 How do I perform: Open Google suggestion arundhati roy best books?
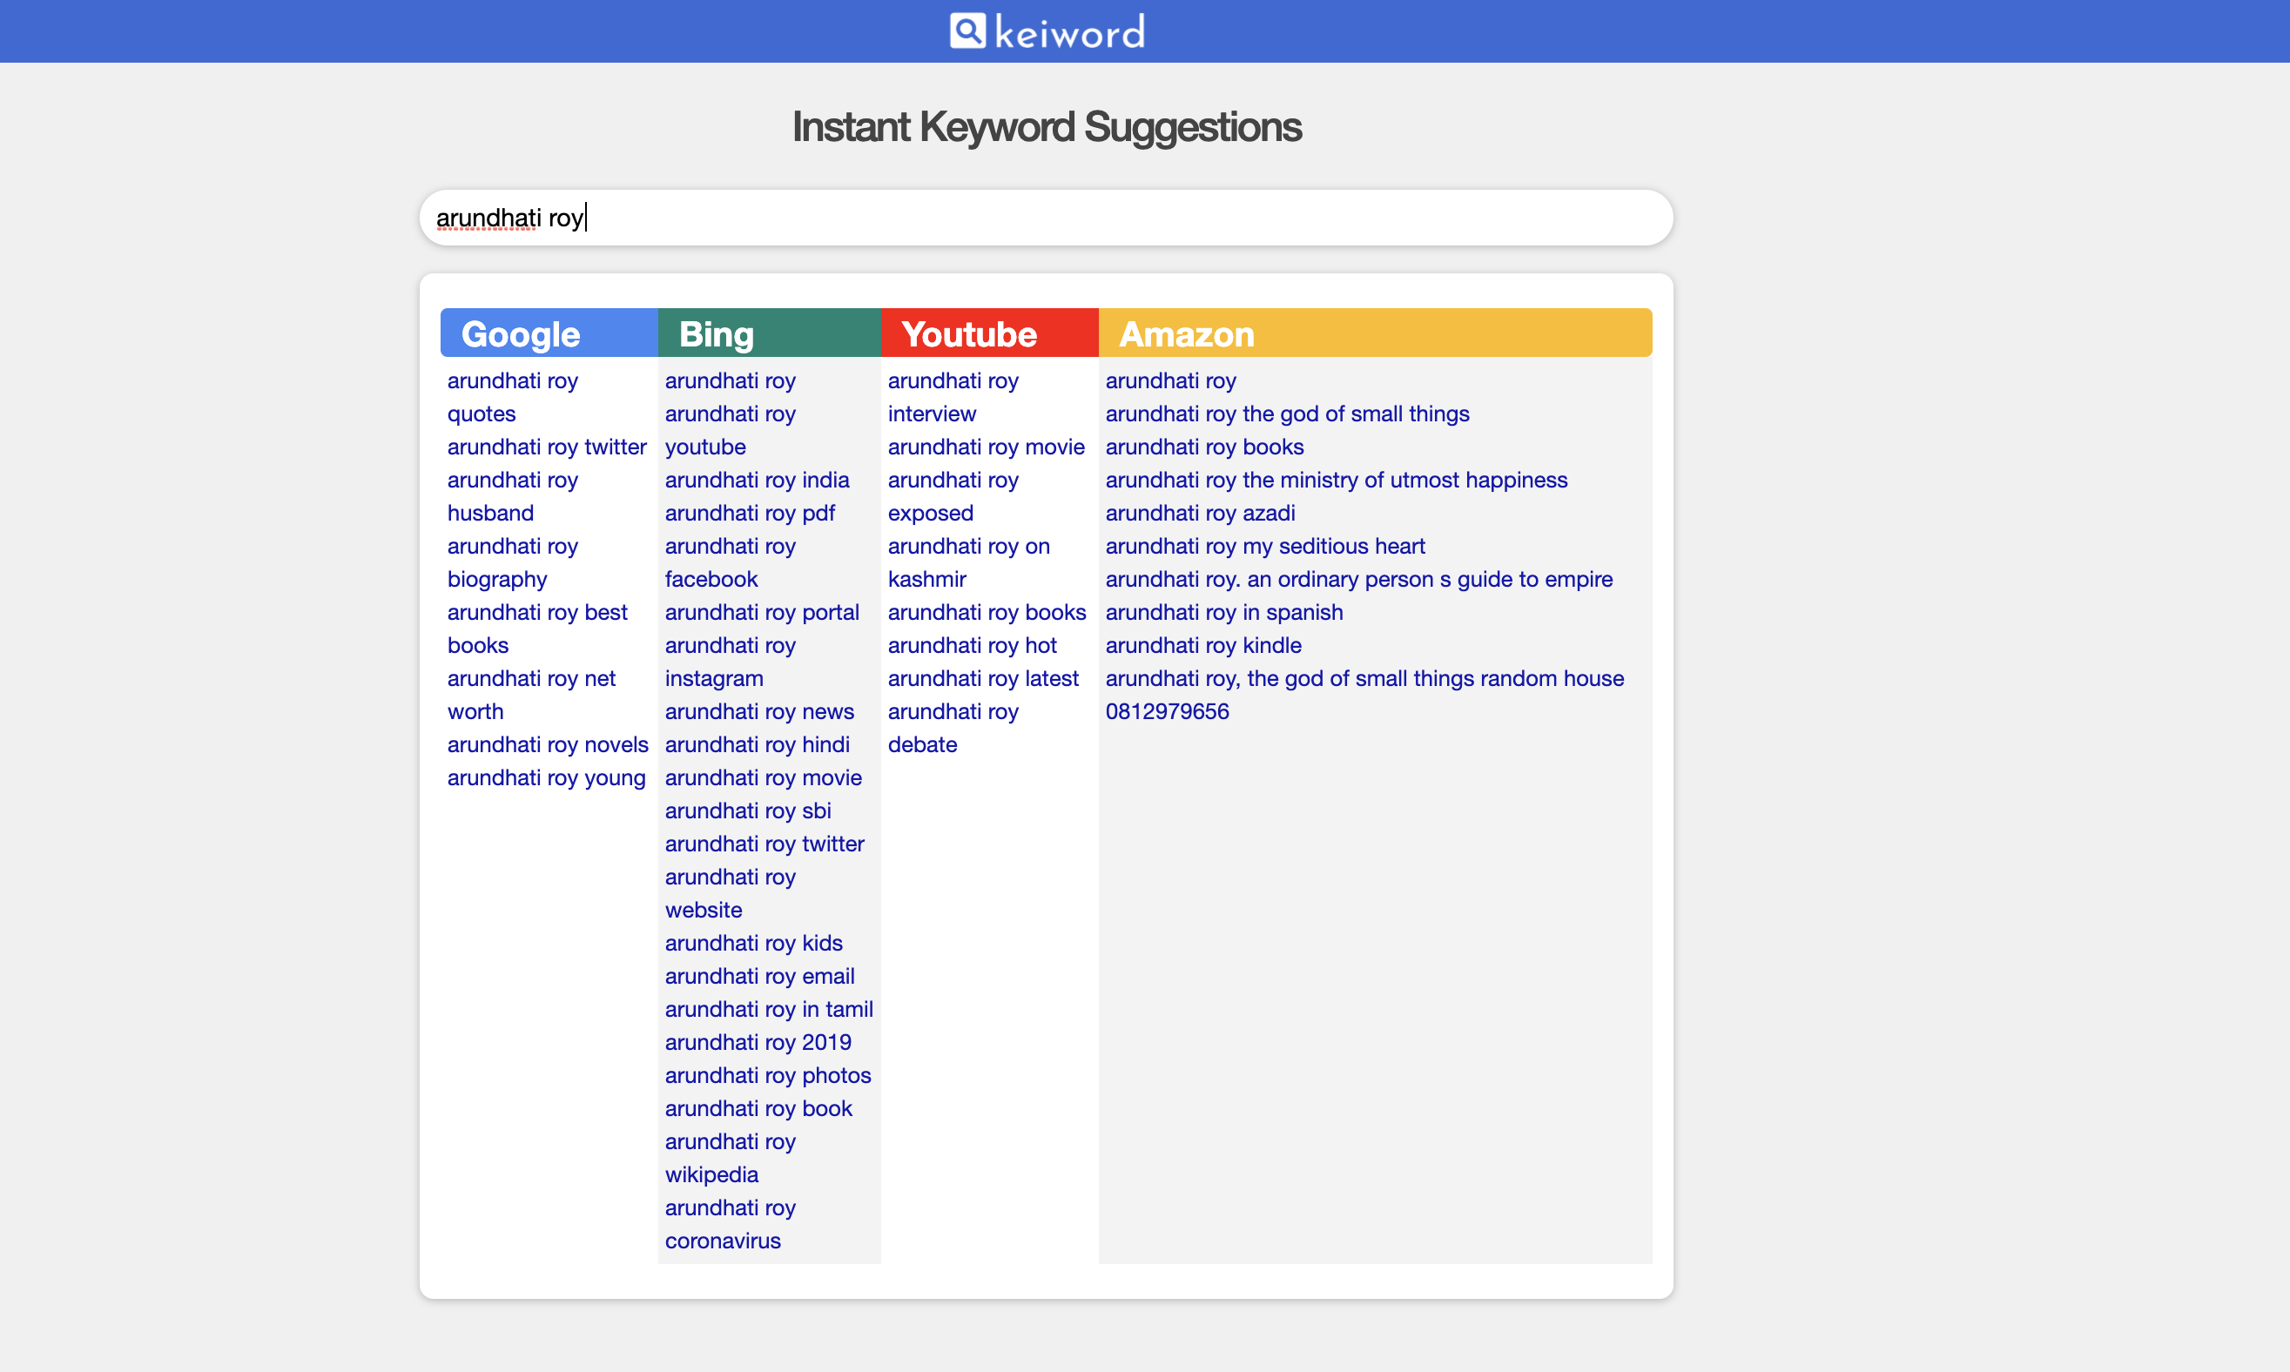coord(537,629)
